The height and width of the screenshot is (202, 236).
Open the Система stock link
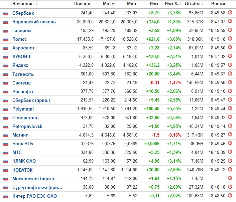point(21,83)
